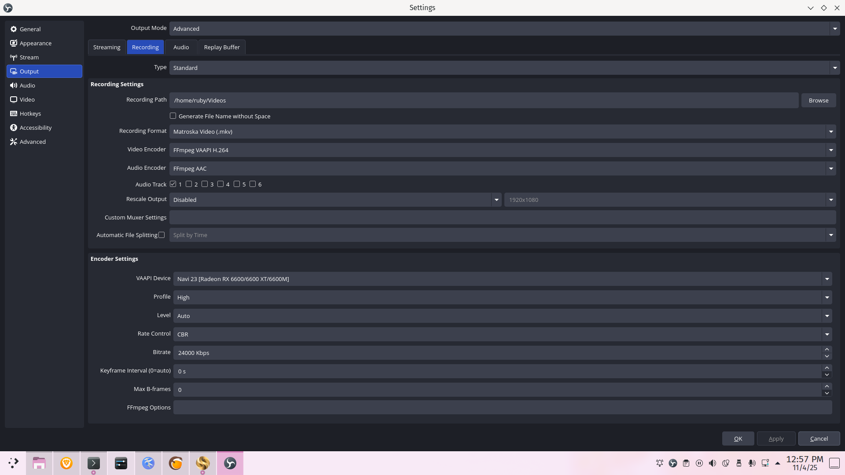Switch to the Streaming tab
Viewport: 845px width, 475px height.
click(107, 47)
